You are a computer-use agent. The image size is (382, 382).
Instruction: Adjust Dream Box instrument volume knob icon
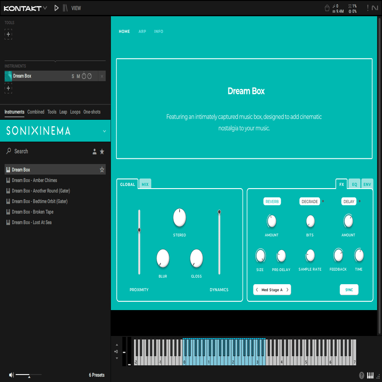84,76
